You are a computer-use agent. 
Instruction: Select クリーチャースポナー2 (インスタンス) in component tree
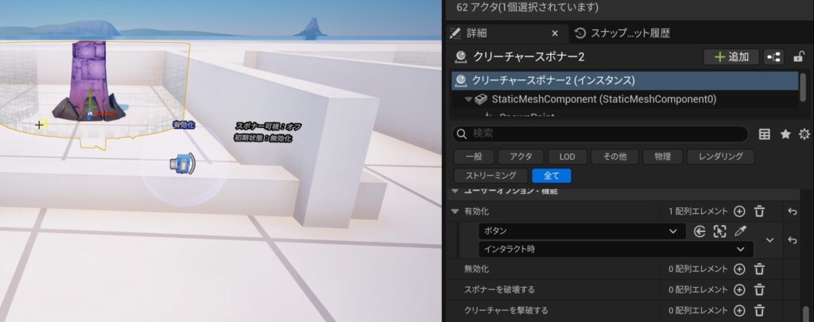click(x=552, y=80)
